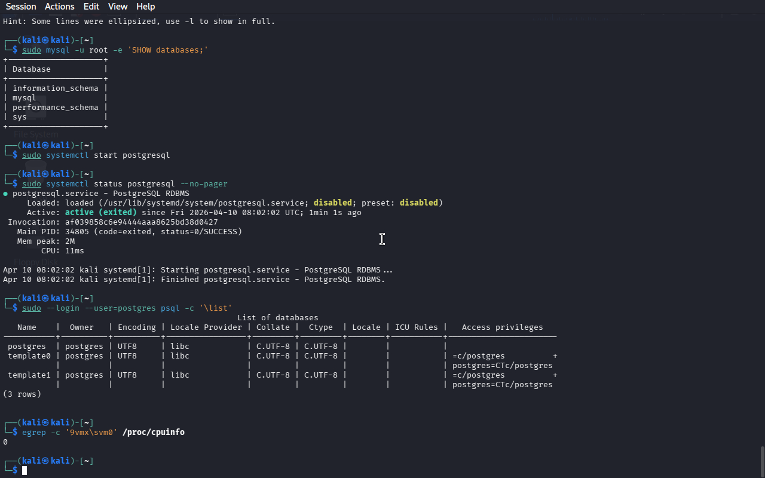Click the information_schema database row
This screenshot has height=478, width=765.
point(55,88)
